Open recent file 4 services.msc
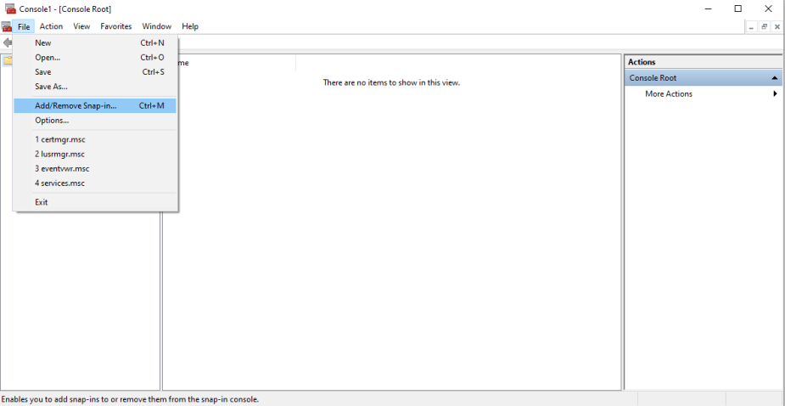The image size is (785, 406). click(95, 183)
